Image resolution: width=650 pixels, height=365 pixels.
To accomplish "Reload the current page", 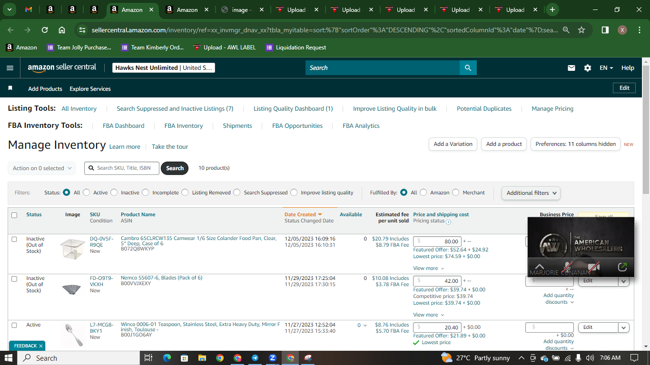I will 45,30.
